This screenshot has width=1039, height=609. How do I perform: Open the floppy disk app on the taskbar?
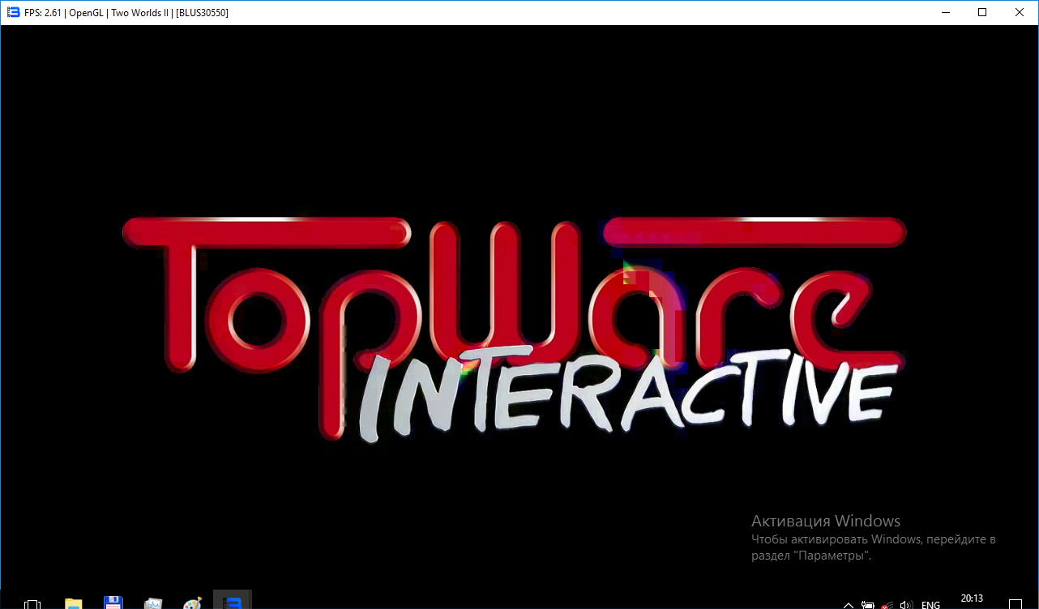click(113, 603)
